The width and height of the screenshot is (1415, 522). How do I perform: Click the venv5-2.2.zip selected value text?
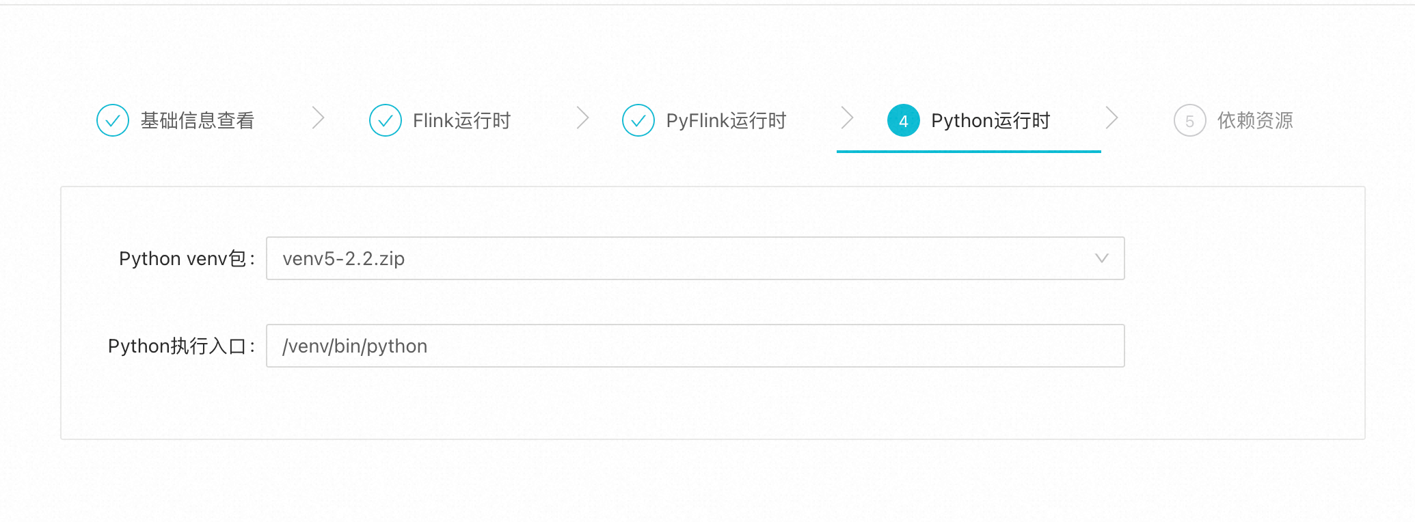tap(344, 259)
